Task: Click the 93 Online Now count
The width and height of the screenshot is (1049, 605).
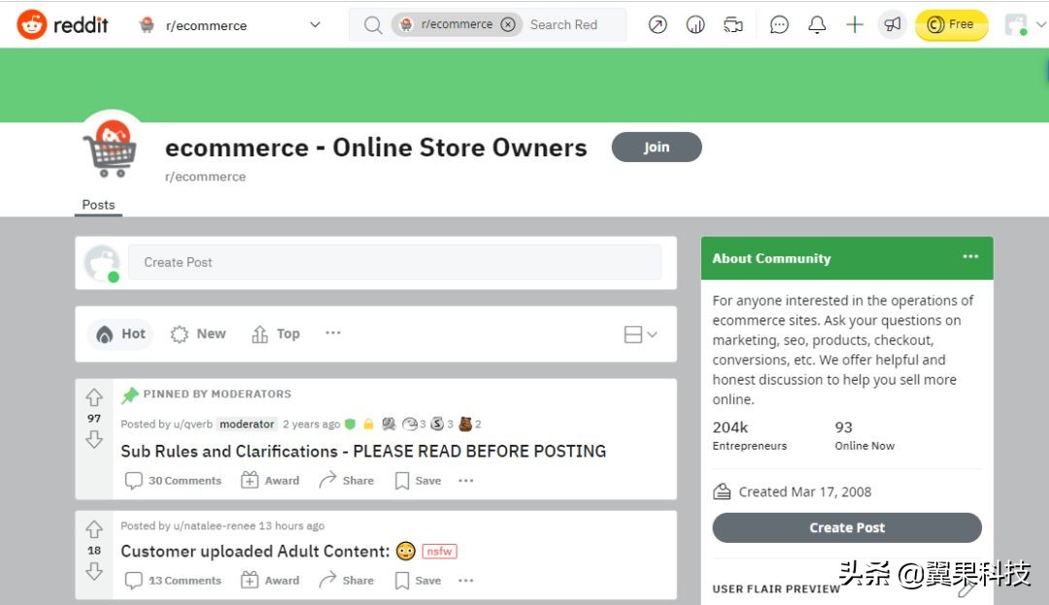Action: (x=864, y=435)
